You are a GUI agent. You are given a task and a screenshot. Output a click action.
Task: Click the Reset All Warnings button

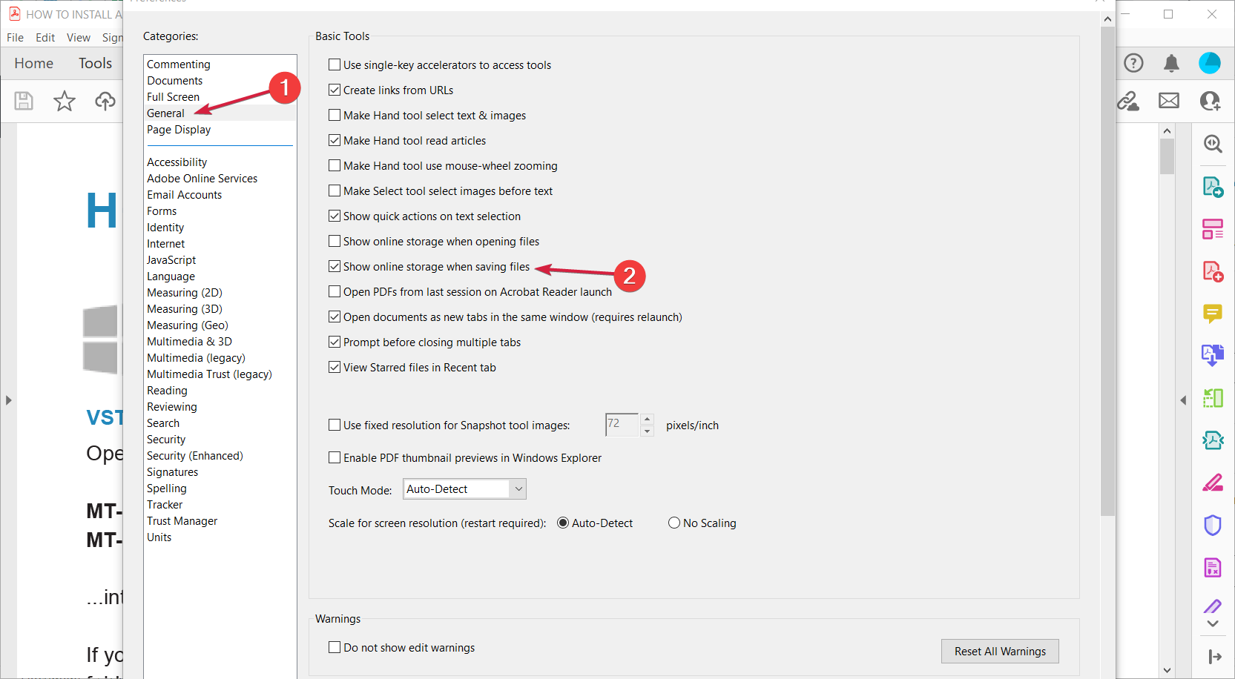coord(1000,652)
